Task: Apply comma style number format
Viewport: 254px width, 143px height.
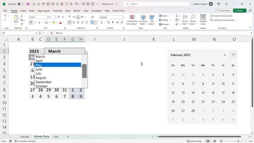Action: 113,22
